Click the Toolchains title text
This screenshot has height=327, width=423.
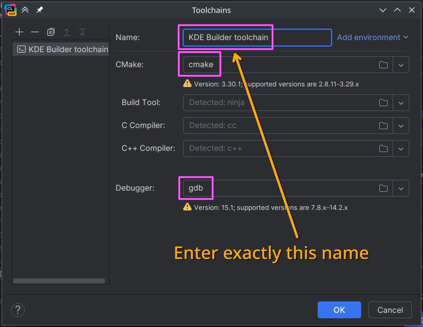(x=211, y=10)
